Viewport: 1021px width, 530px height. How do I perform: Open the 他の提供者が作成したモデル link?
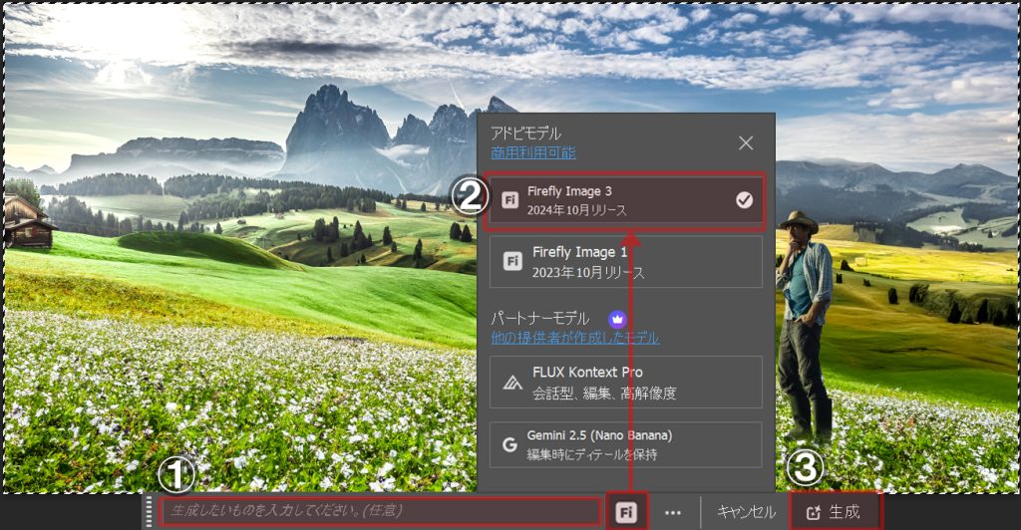pyautogui.click(x=574, y=338)
